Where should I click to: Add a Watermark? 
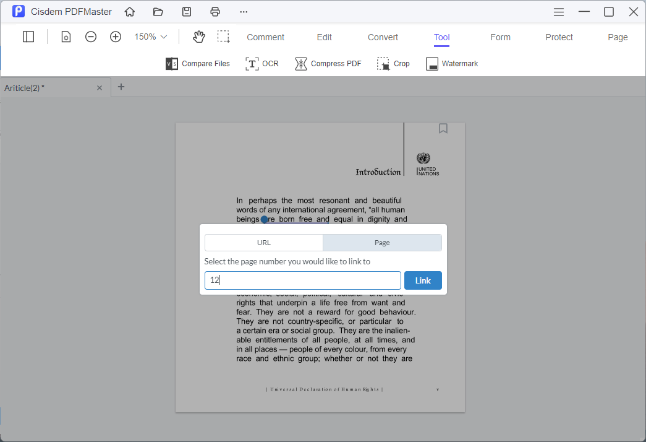pyautogui.click(x=452, y=64)
